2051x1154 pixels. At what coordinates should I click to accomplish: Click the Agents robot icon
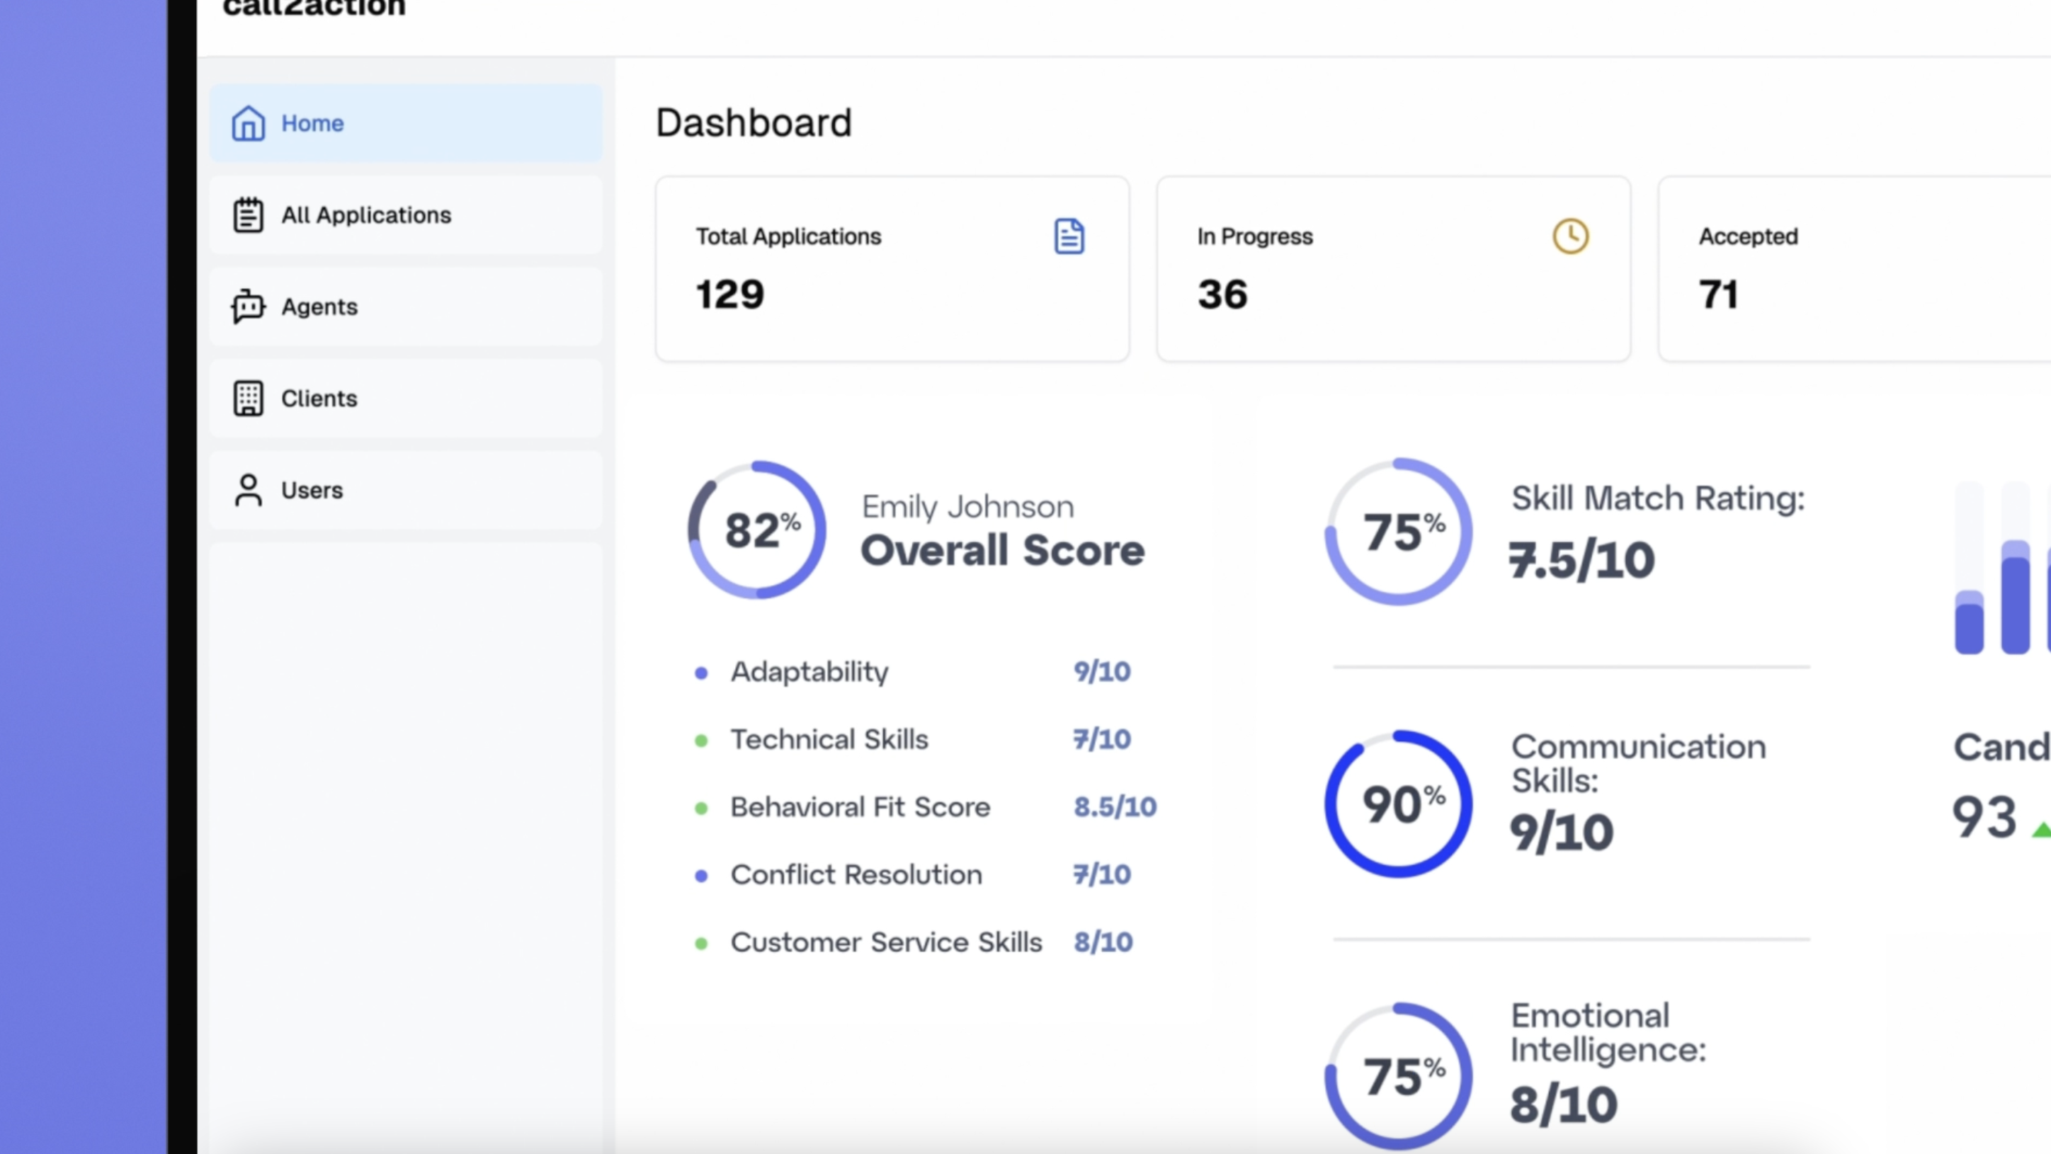[x=248, y=307]
